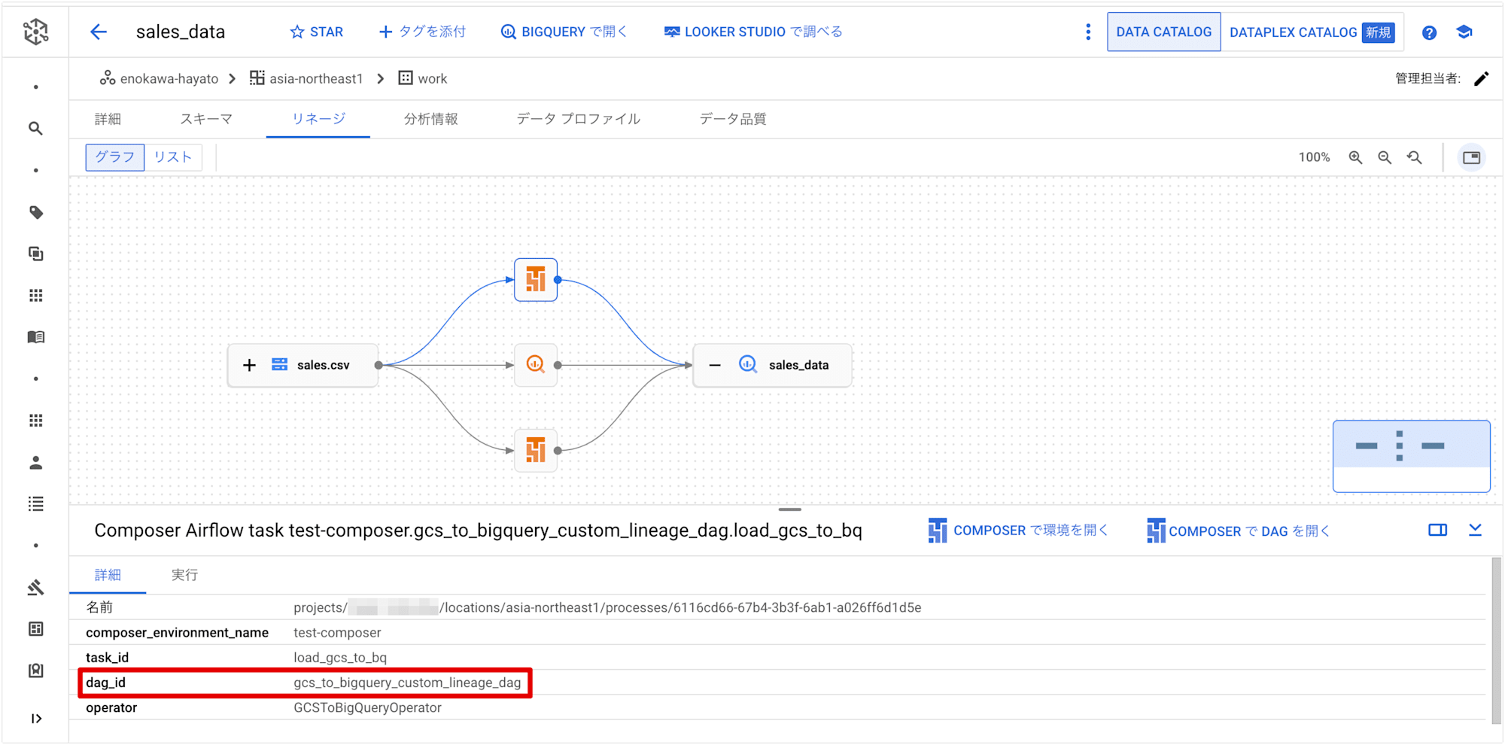Open the データ品質 tab
This screenshot has width=1505, height=745.
pyautogui.click(x=732, y=119)
